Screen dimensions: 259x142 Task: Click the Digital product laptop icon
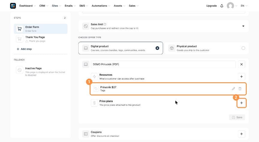(x=86, y=48)
